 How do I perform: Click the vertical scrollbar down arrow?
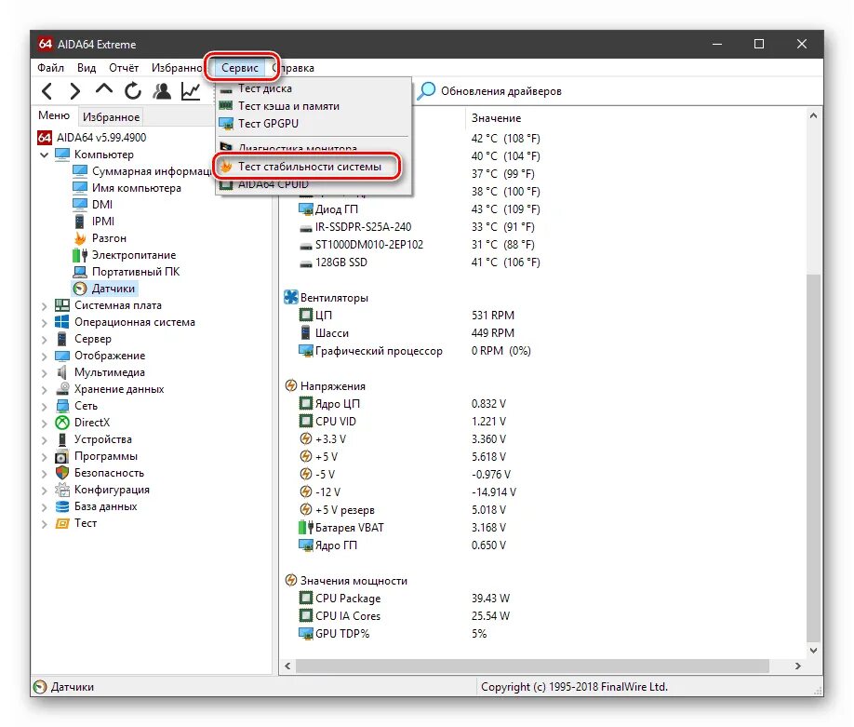point(813,650)
